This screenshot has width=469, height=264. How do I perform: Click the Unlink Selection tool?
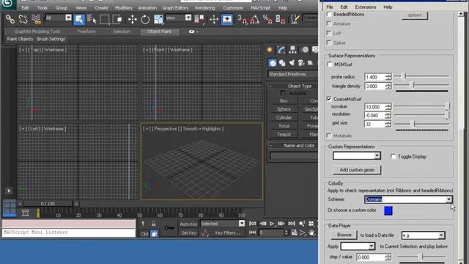[x=23, y=20]
